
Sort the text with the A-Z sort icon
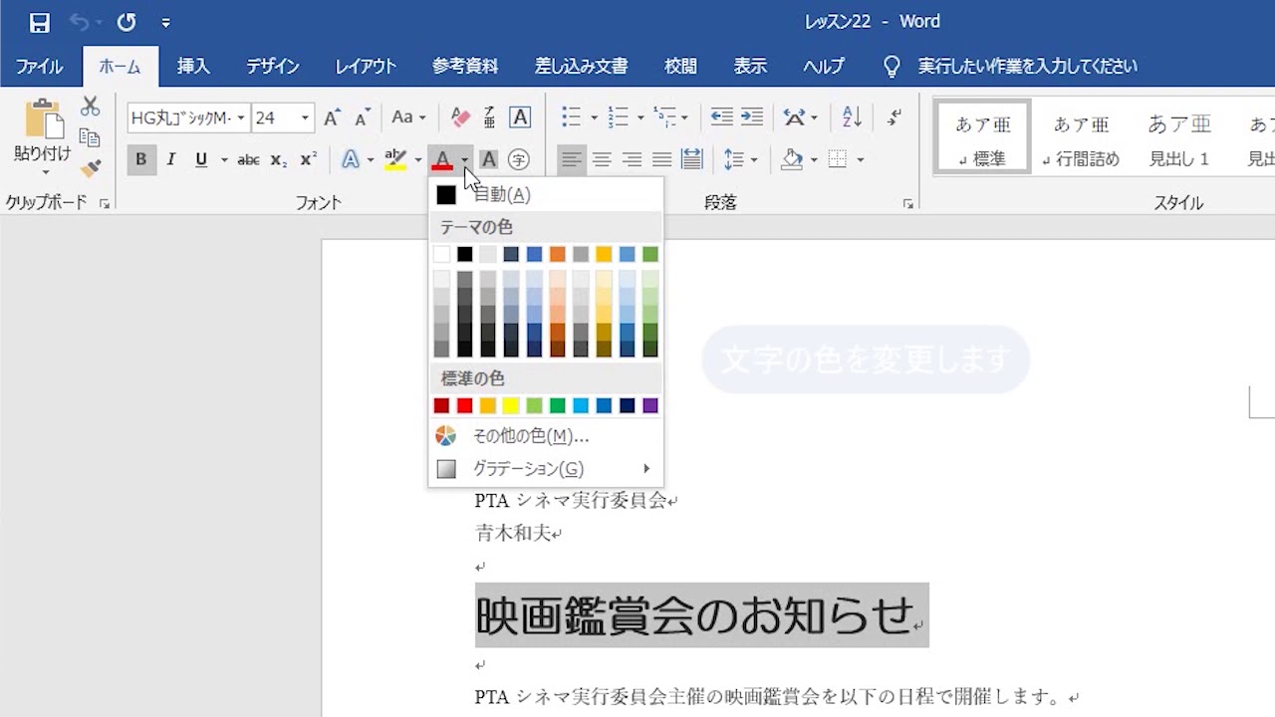point(852,118)
